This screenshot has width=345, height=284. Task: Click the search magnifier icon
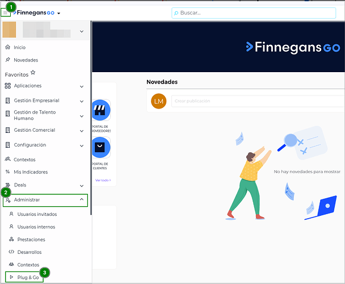click(176, 13)
